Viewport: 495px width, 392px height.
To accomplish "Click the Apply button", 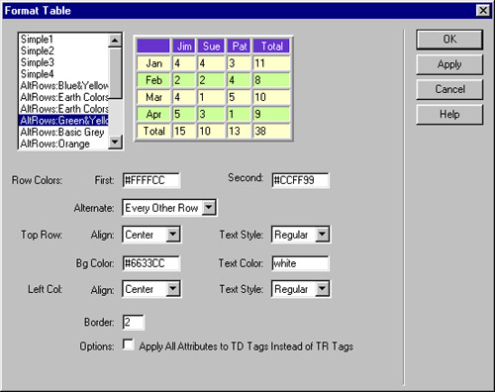I will click(449, 64).
